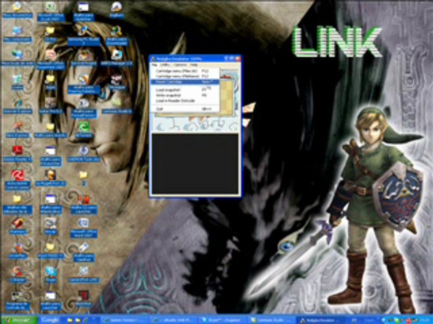Open the Programa de controle desktop icon
The height and width of the screenshot is (324, 433).
click(17, 301)
